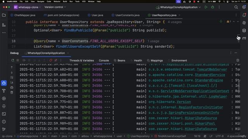
Task: Switch to pom.xml (whatsappclone) tab
Action: pyautogui.click(x=62, y=15)
